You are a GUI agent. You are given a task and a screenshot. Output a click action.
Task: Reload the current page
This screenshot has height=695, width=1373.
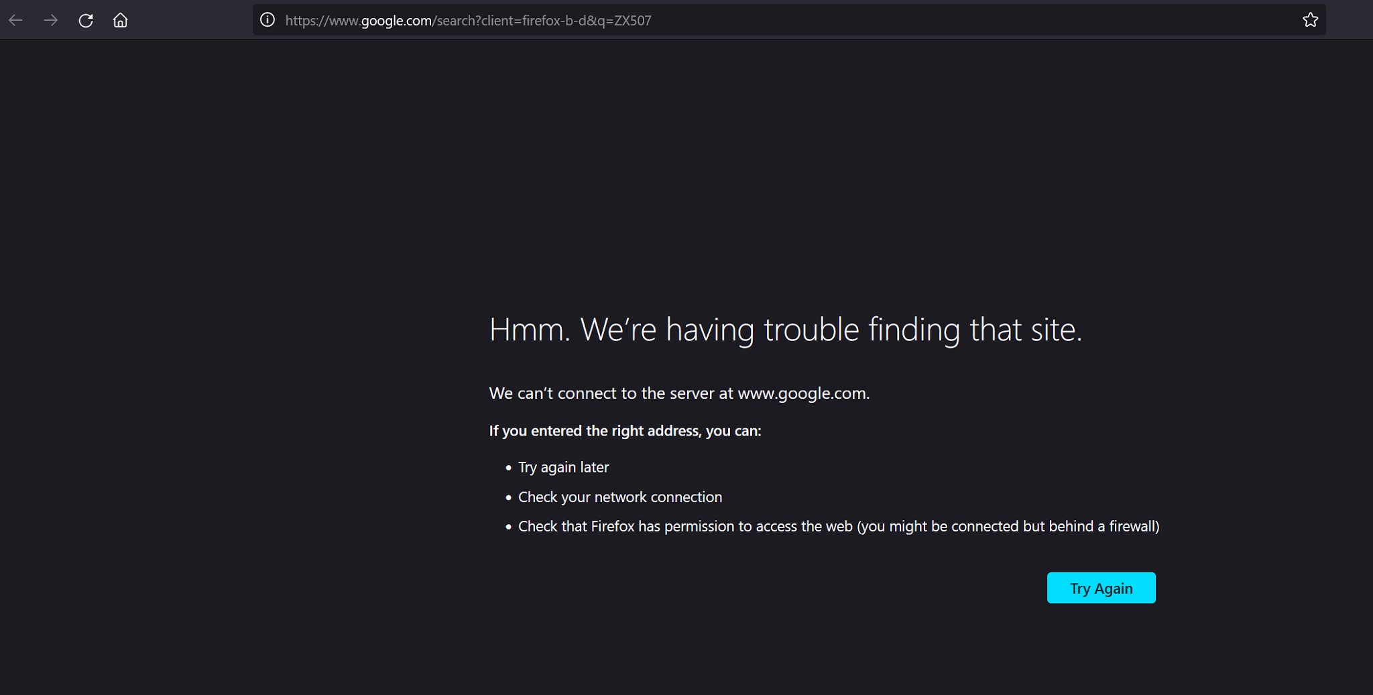[x=86, y=20]
